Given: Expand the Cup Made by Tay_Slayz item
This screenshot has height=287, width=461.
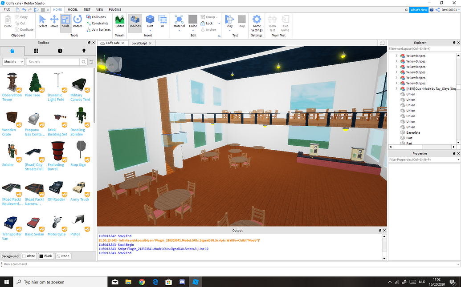Looking at the screenshot, I should [x=396, y=88].
